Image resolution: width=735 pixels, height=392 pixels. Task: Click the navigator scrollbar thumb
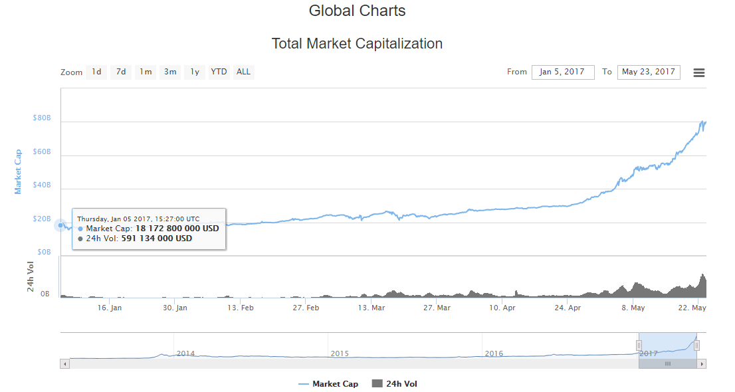[667, 364]
